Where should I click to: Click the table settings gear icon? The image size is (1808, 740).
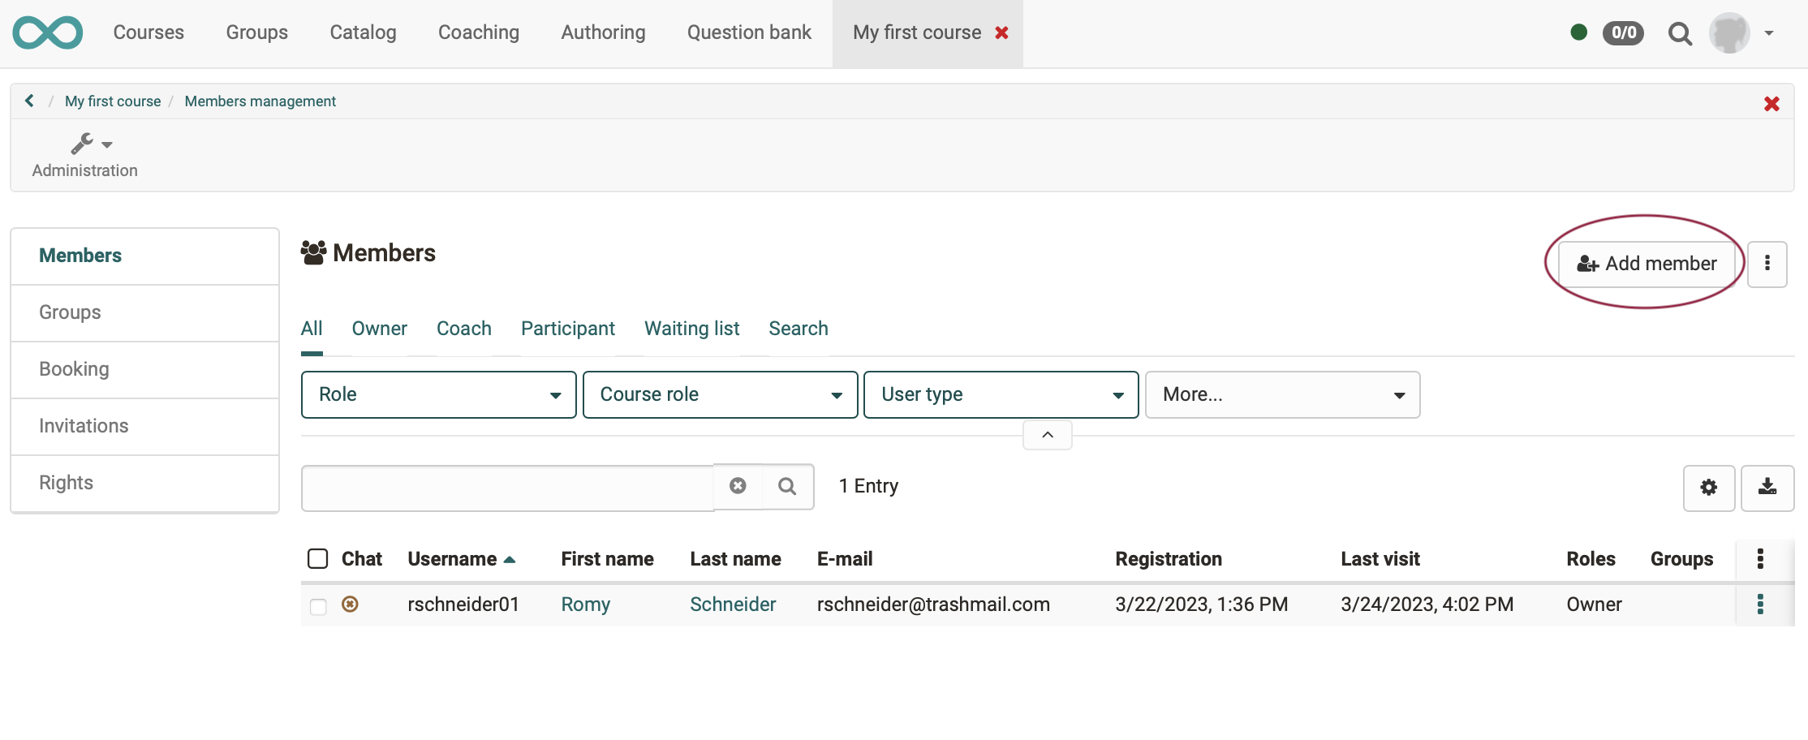[x=1708, y=488]
